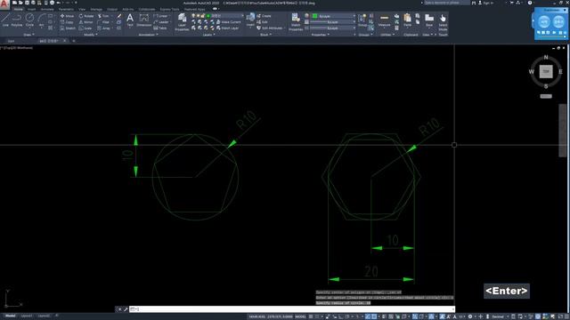Open the lineweight ByLayer dropdown
Viewport: 570px width, 320px height.
[332, 22]
